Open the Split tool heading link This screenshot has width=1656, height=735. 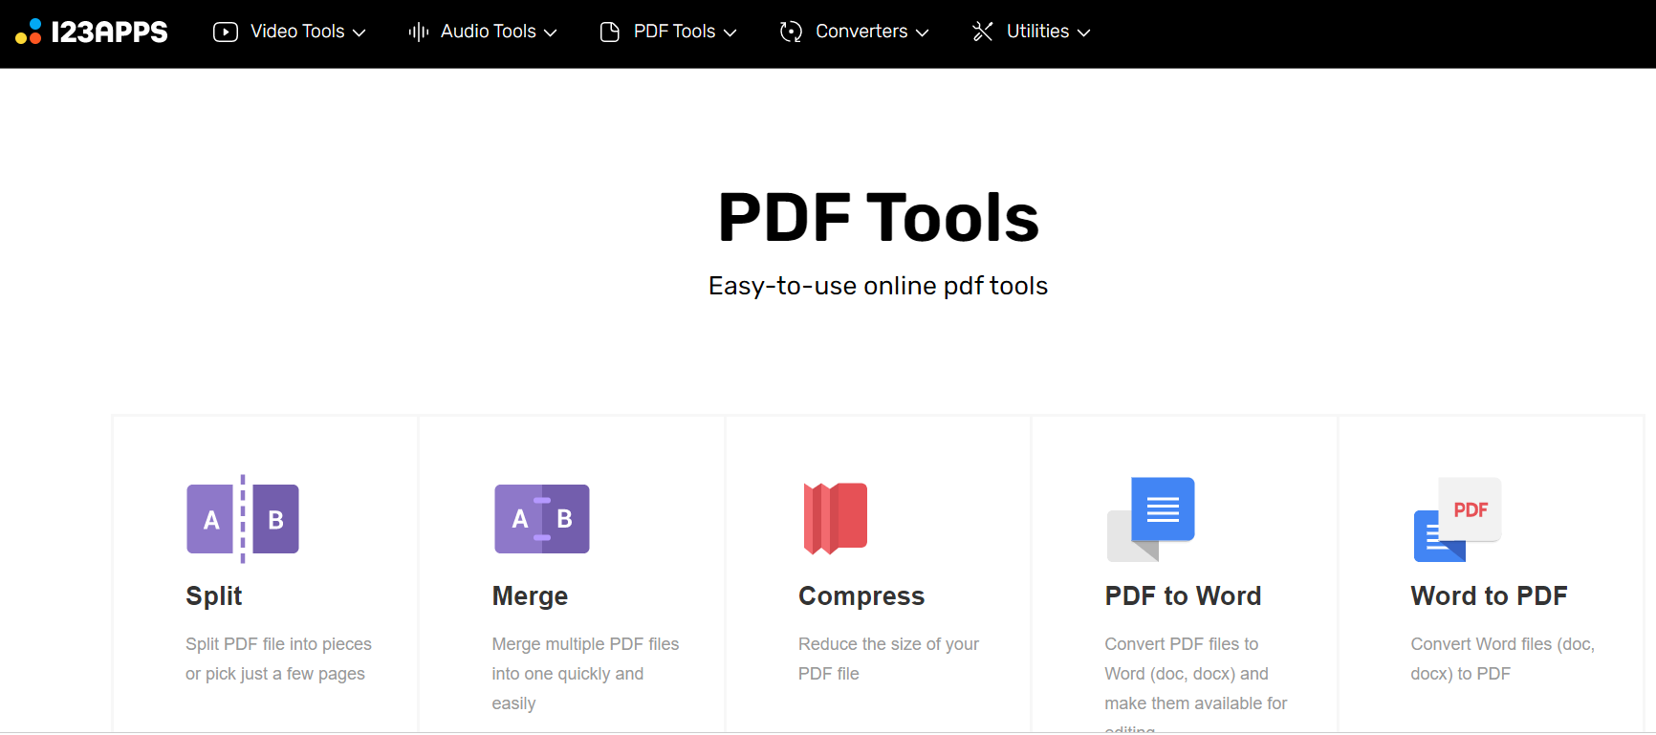tap(214, 596)
